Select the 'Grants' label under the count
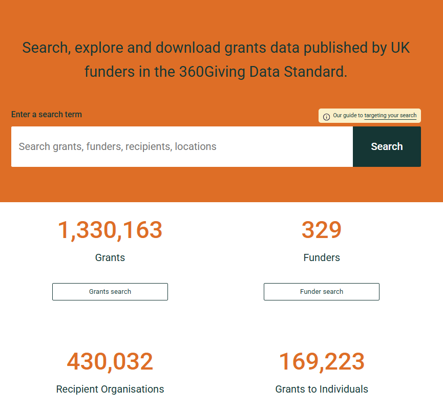 [x=110, y=257]
